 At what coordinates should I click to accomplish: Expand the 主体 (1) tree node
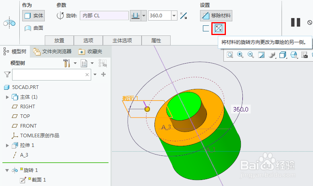pyautogui.click(x=7, y=97)
